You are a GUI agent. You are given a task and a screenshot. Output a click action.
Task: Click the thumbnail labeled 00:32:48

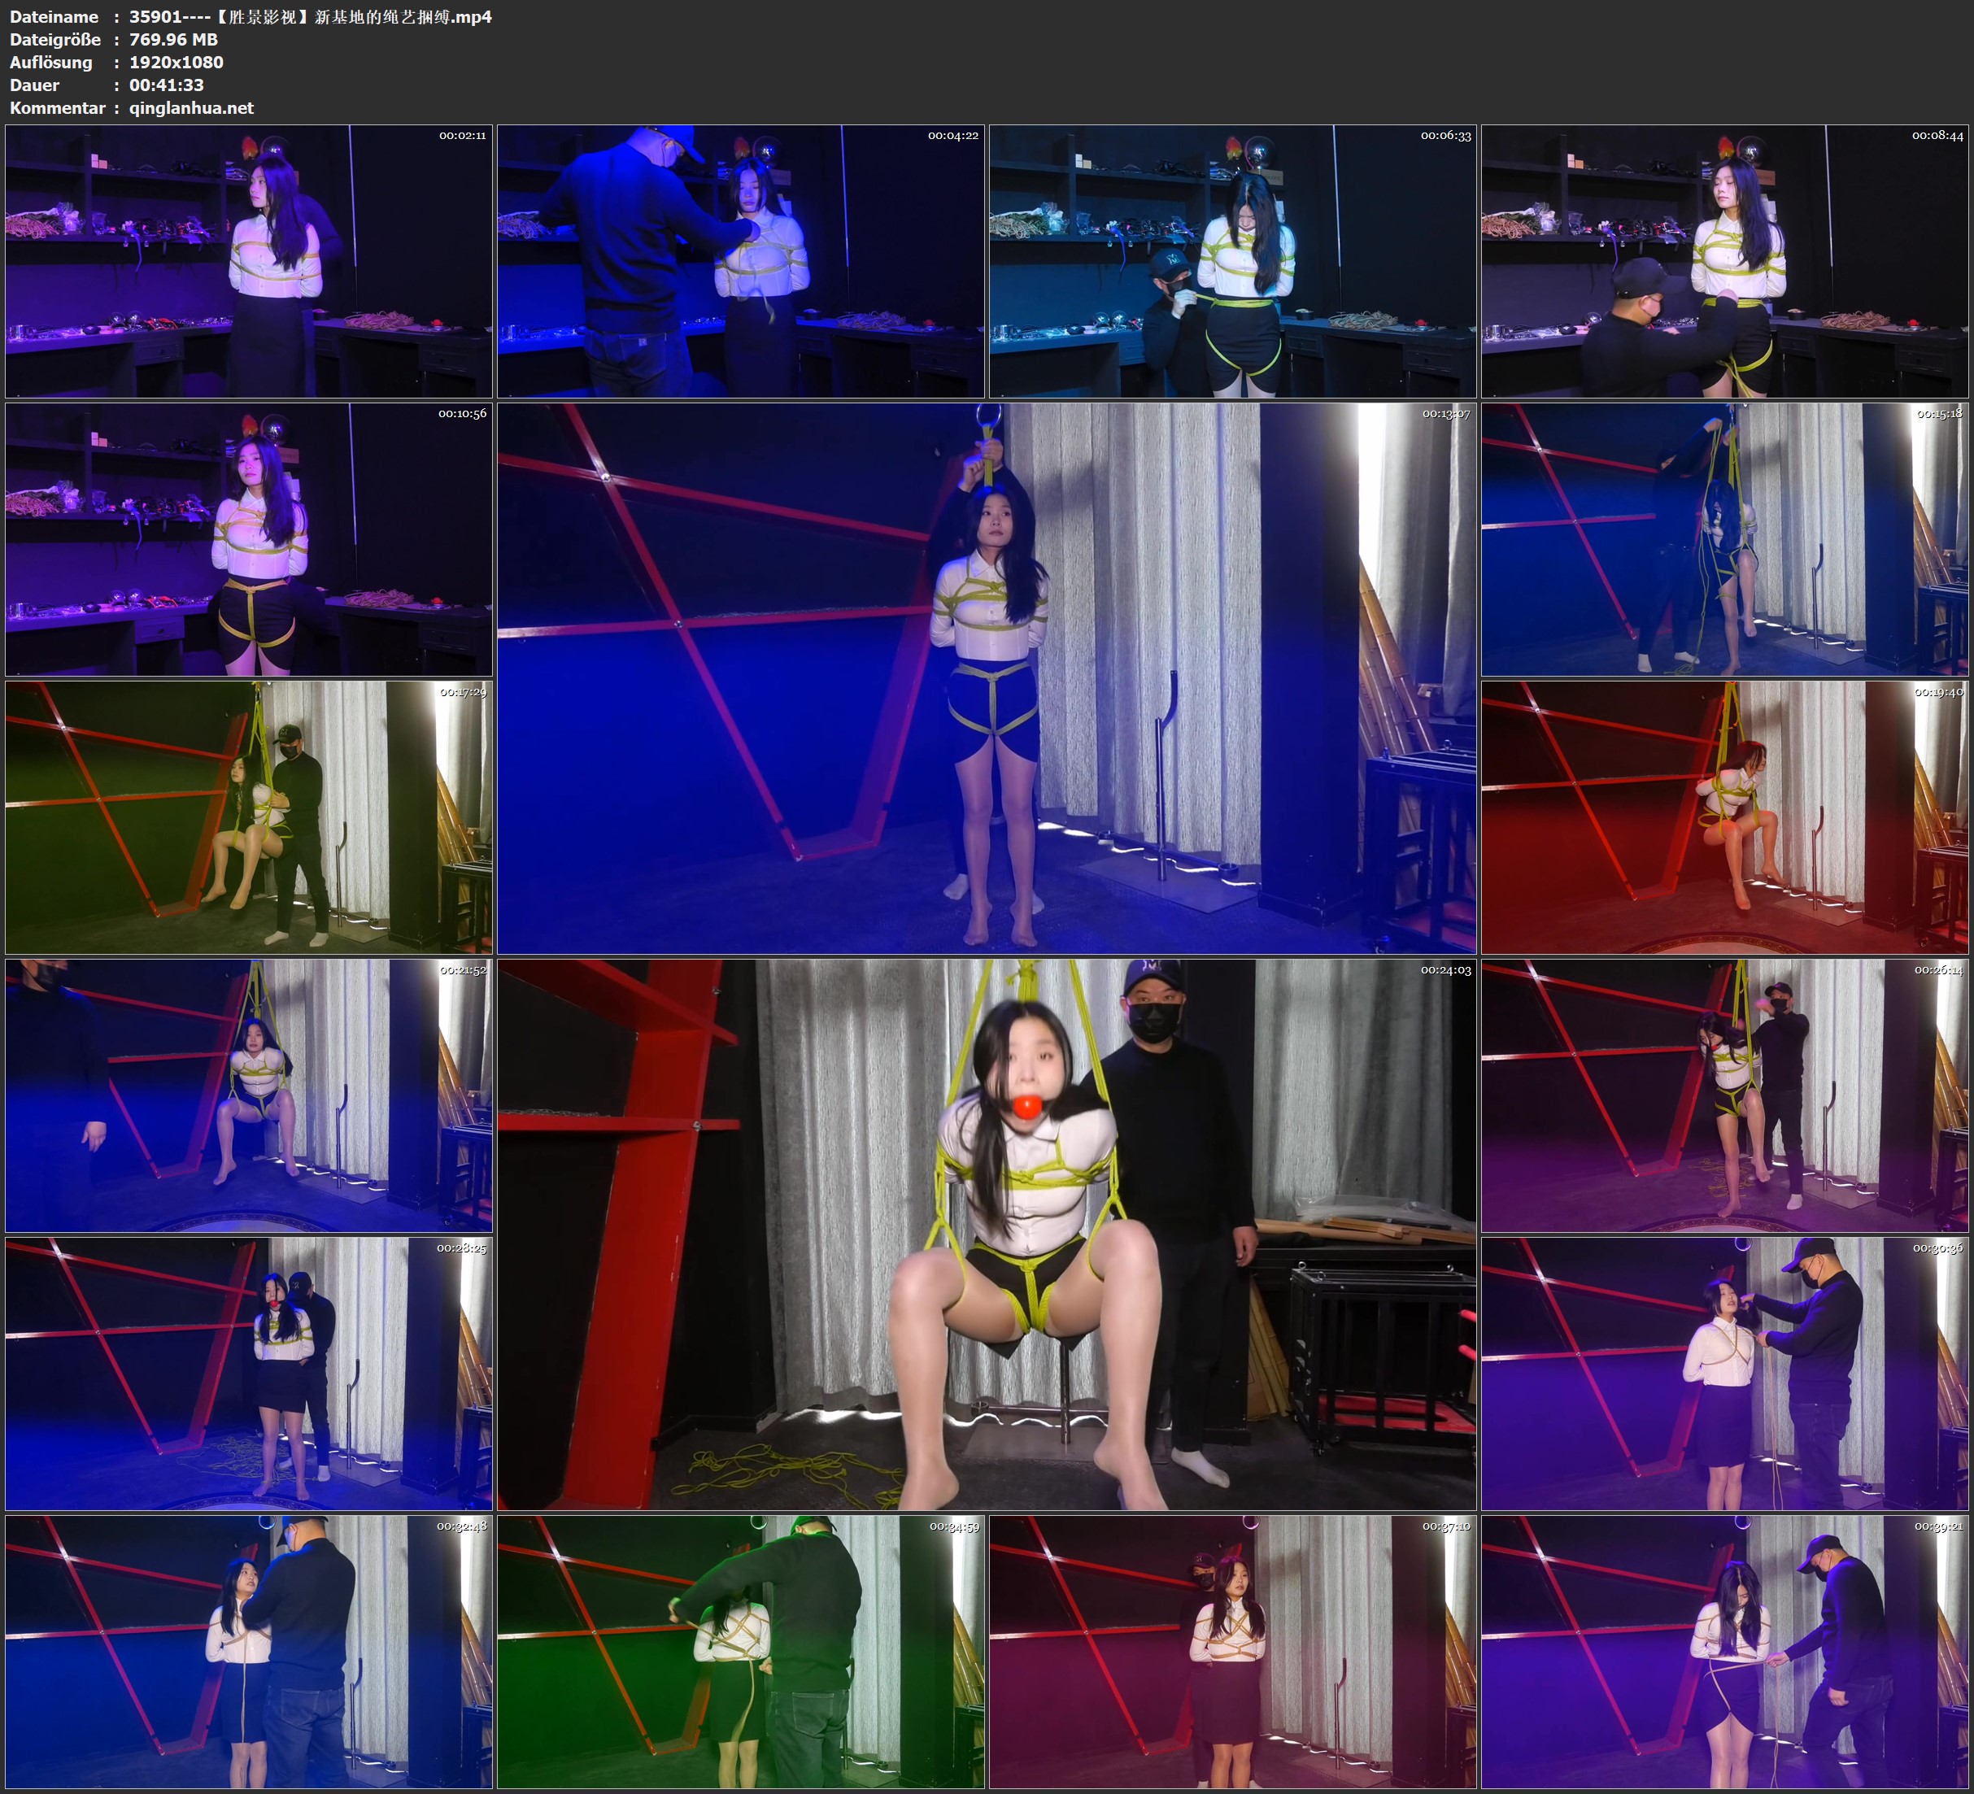pyautogui.click(x=249, y=1652)
